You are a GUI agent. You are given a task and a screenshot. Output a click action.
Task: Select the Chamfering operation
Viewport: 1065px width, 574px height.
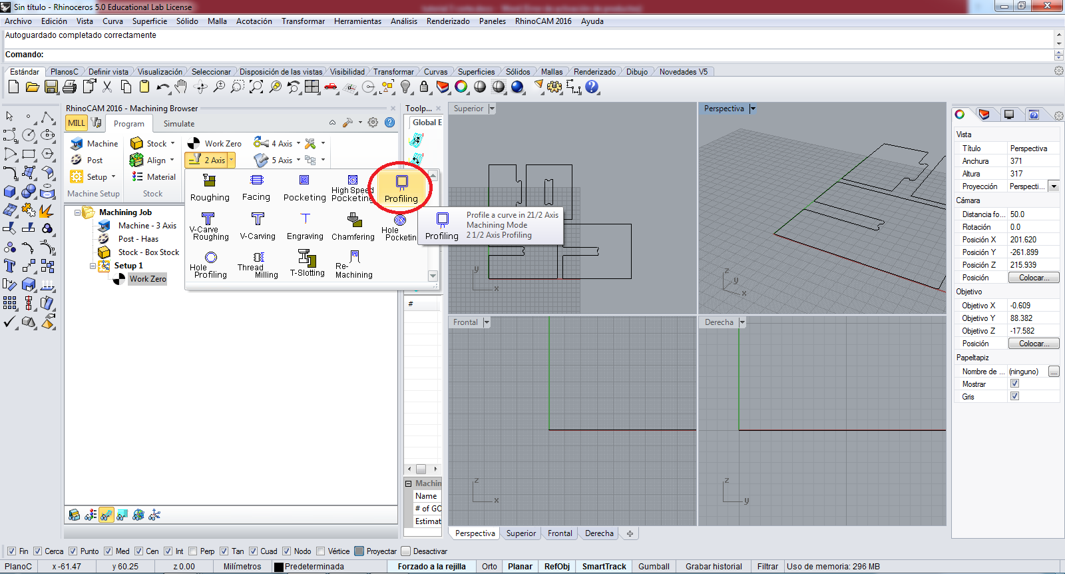[x=353, y=226]
